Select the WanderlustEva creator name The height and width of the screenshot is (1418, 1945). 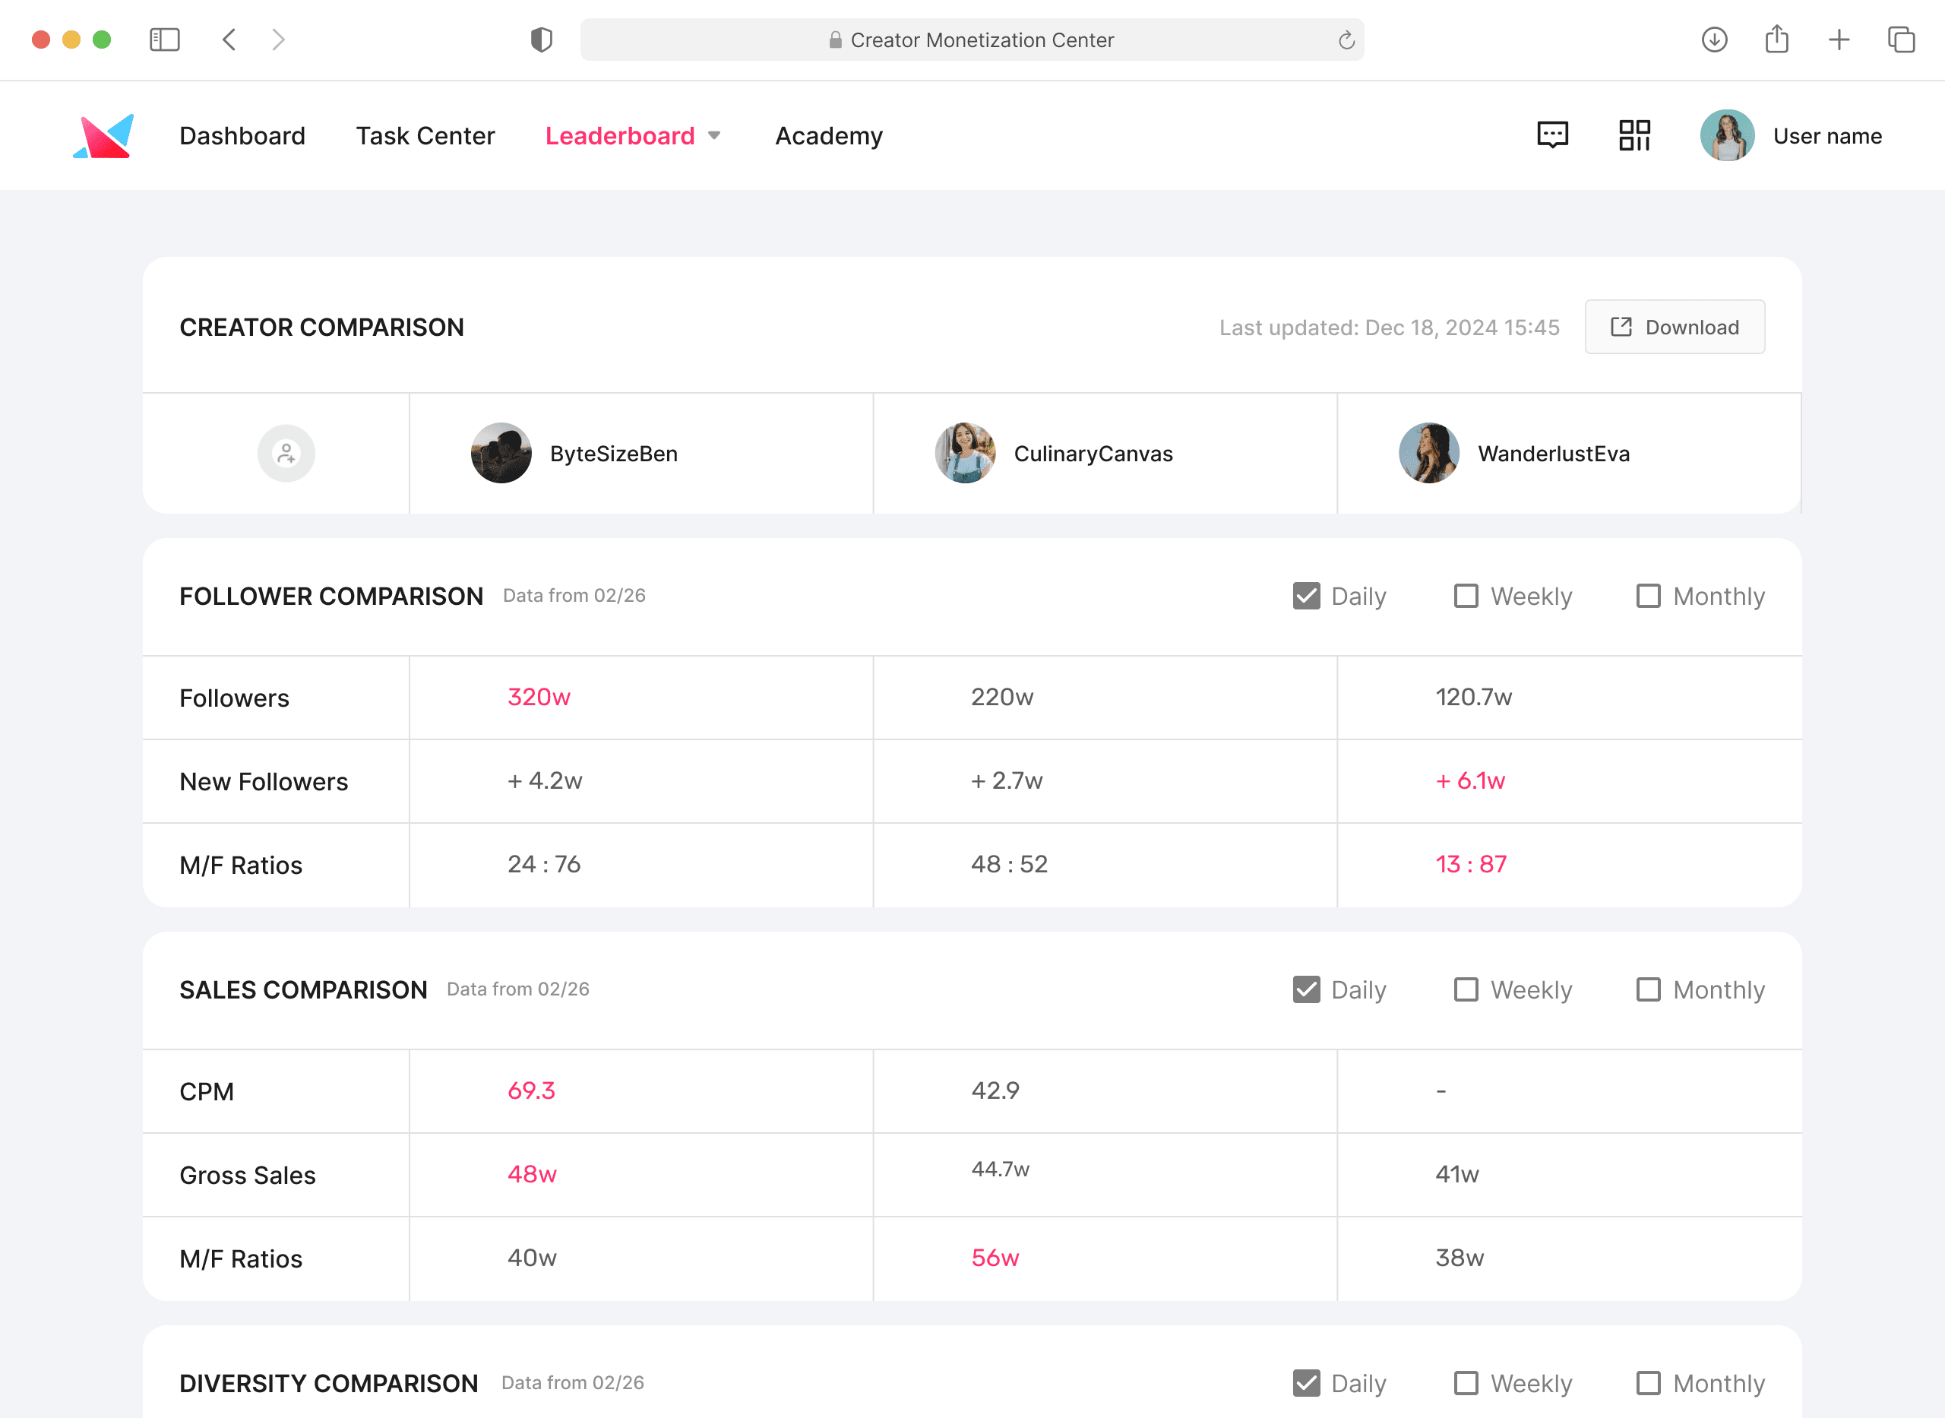(x=1554, y=454)
